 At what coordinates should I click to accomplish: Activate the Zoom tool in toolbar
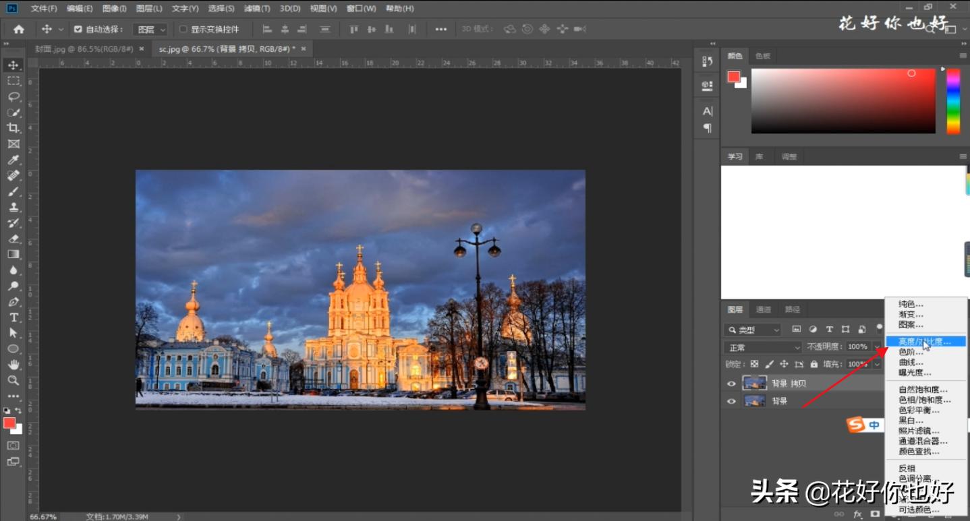(x=13, y=380)
